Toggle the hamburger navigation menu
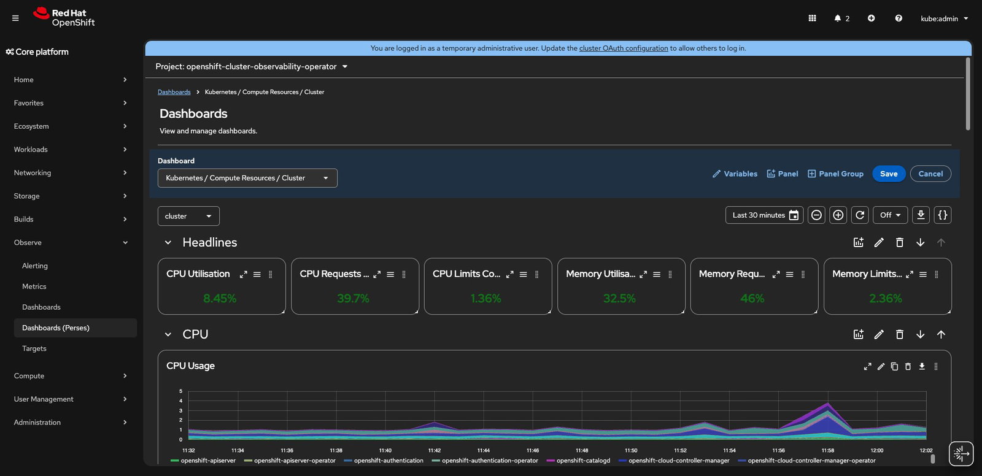This screenshot has height=476, width=982. click(x=15, y=18)
